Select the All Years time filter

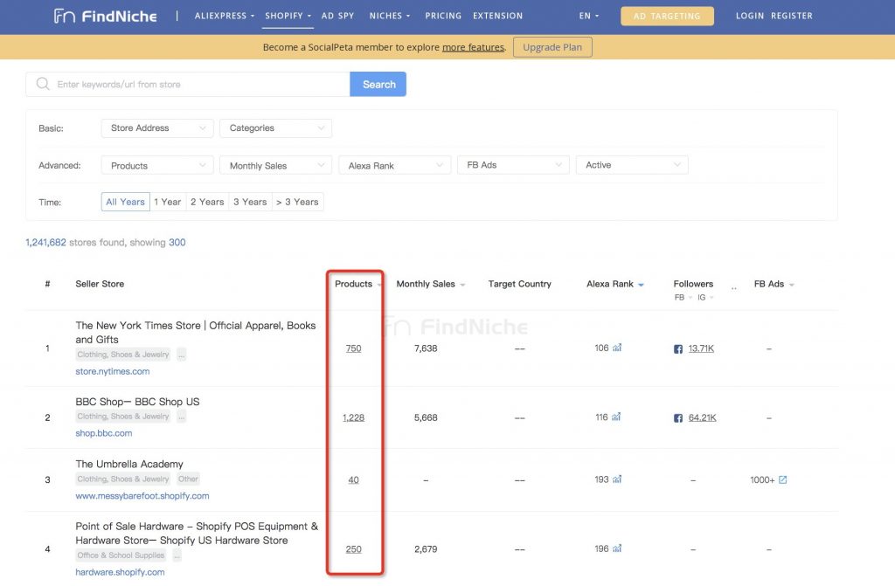[126, 202]
